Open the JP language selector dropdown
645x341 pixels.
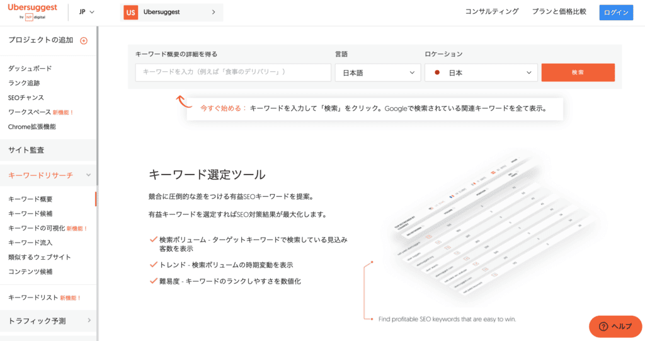point(87,12)
